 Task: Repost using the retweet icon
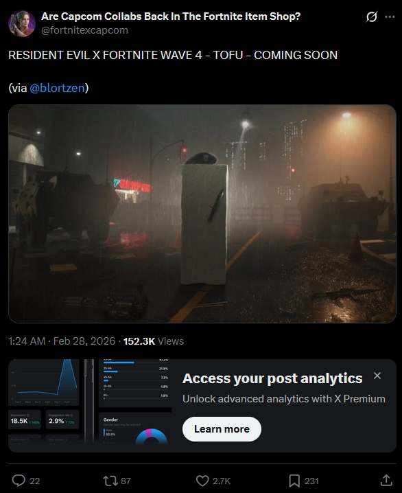pyautogui.click(x=110, y=481)
